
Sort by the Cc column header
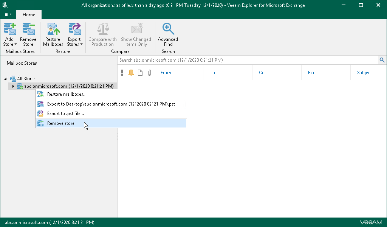pos(262,73)
